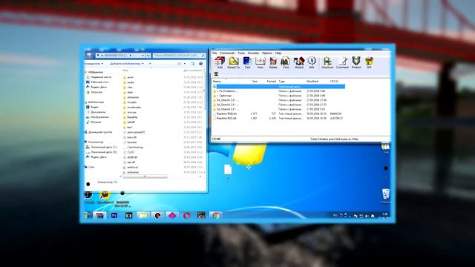The width and height of the screenshot is (475, 267).
Task: Open Photoshop from the taskbar
Action: coord(114,216)
